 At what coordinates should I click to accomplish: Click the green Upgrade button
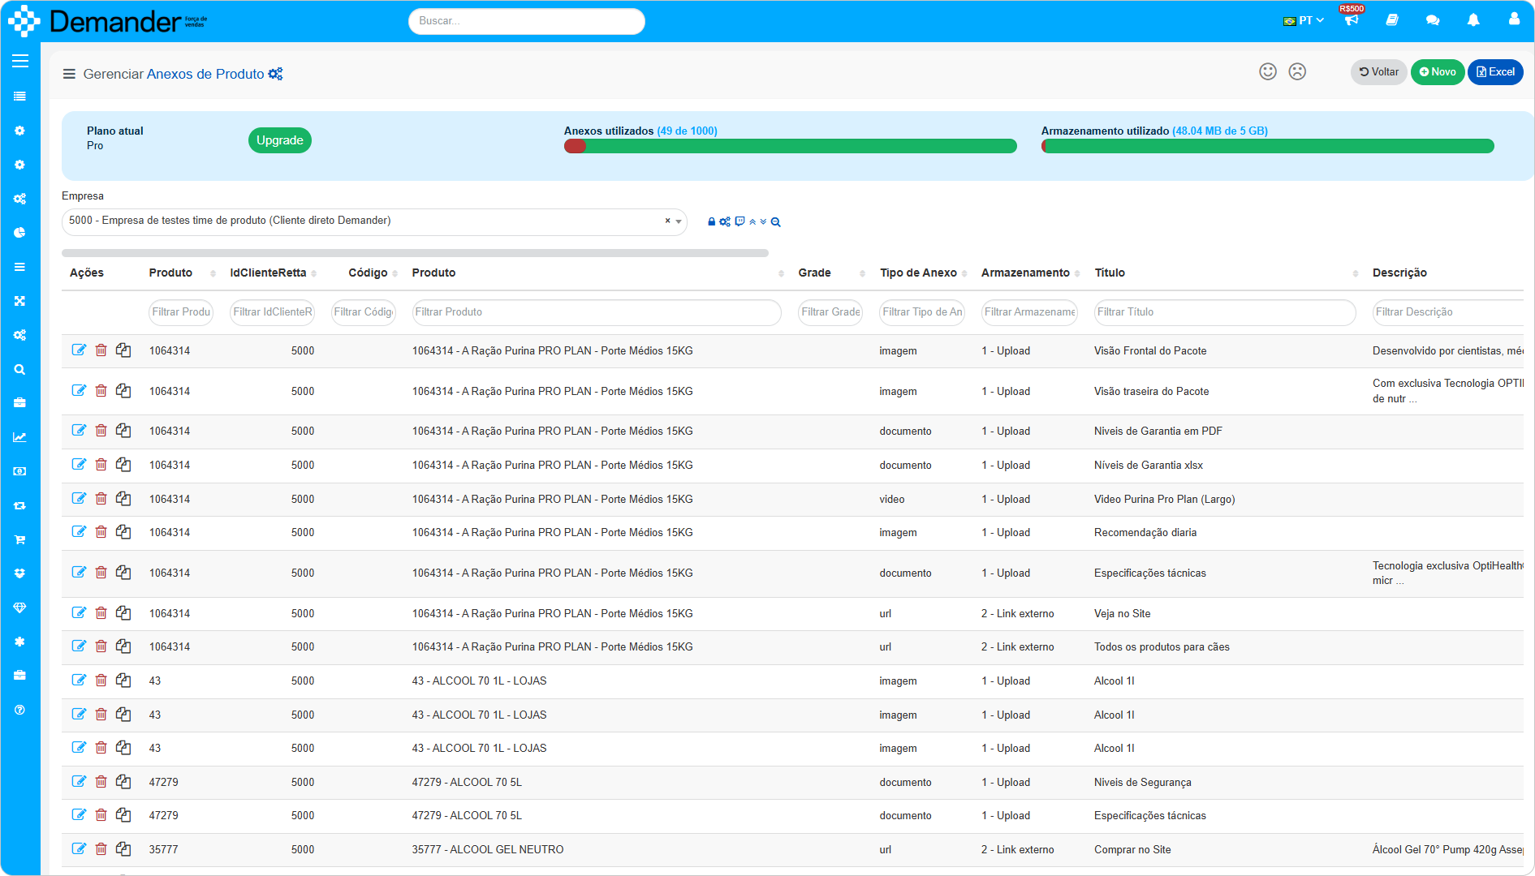280,140
